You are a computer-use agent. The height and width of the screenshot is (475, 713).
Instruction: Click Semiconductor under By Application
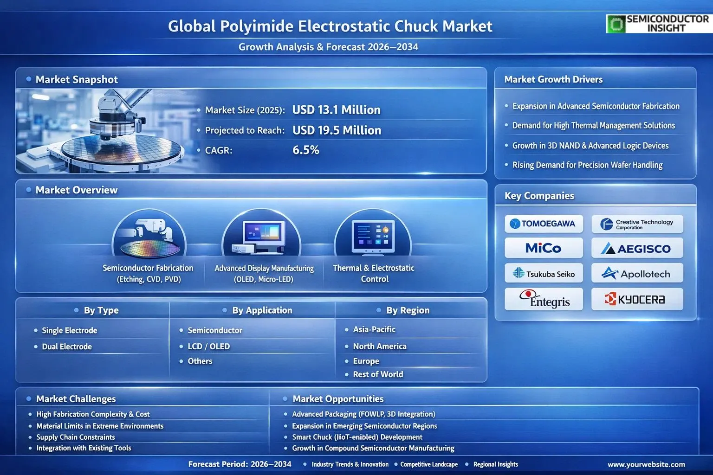click(215, 330)
